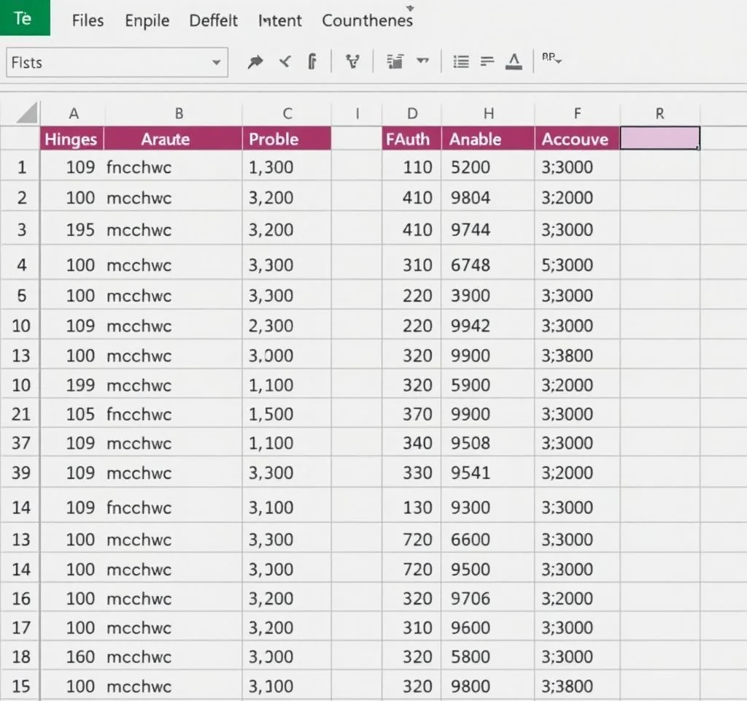Open the Files menu
747x701 pixels.
pyautogui.click(x=88, y=20)
